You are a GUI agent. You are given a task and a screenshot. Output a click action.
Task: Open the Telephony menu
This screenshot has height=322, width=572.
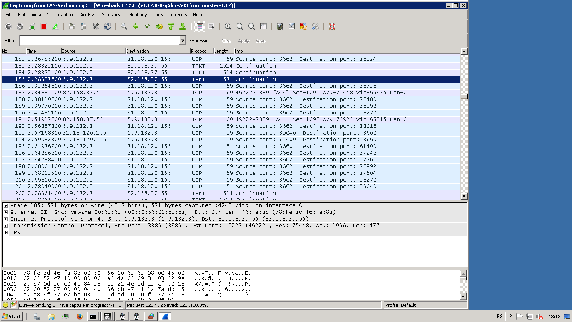point(137,15)
